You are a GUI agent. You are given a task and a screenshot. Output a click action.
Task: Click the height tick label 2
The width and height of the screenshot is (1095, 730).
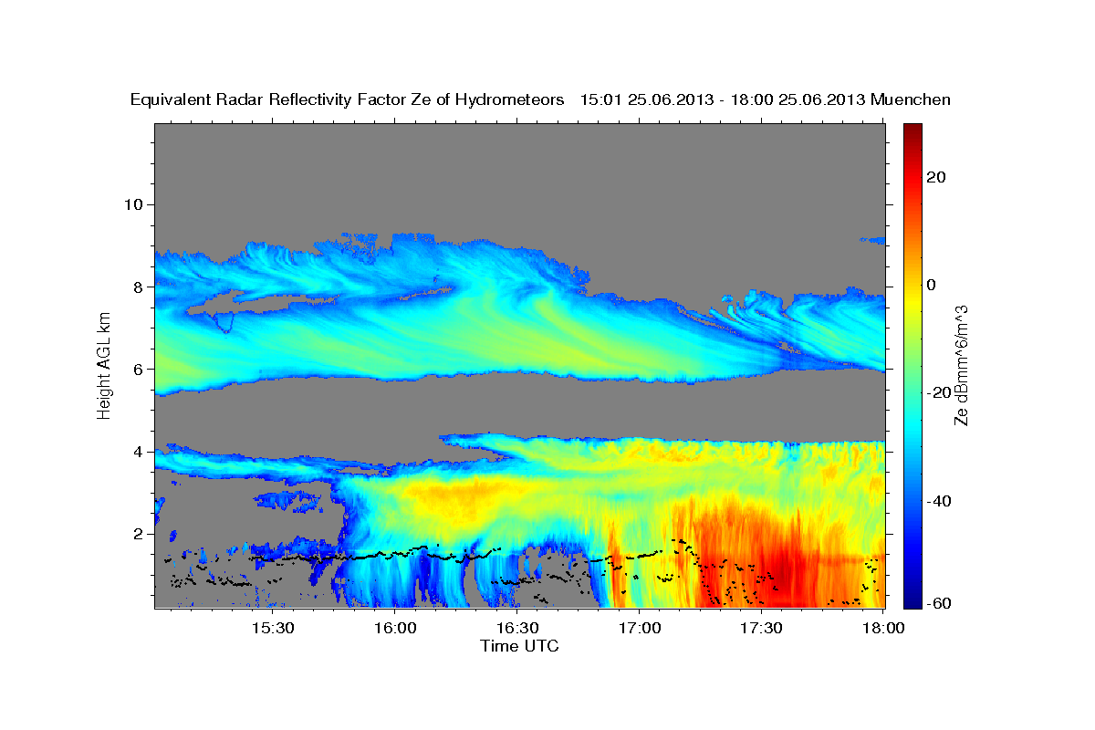[137, 534]
